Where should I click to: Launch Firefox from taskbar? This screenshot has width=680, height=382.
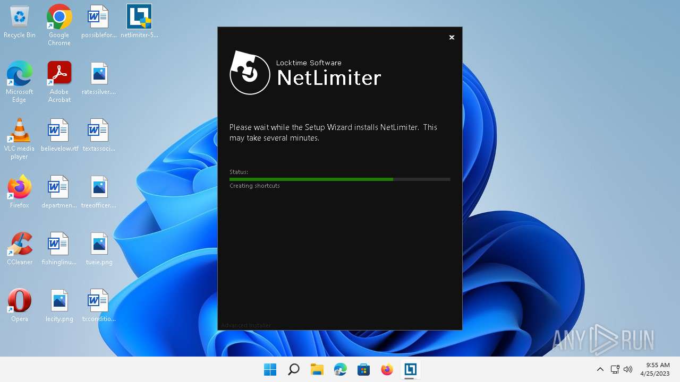tap(387, 369)
